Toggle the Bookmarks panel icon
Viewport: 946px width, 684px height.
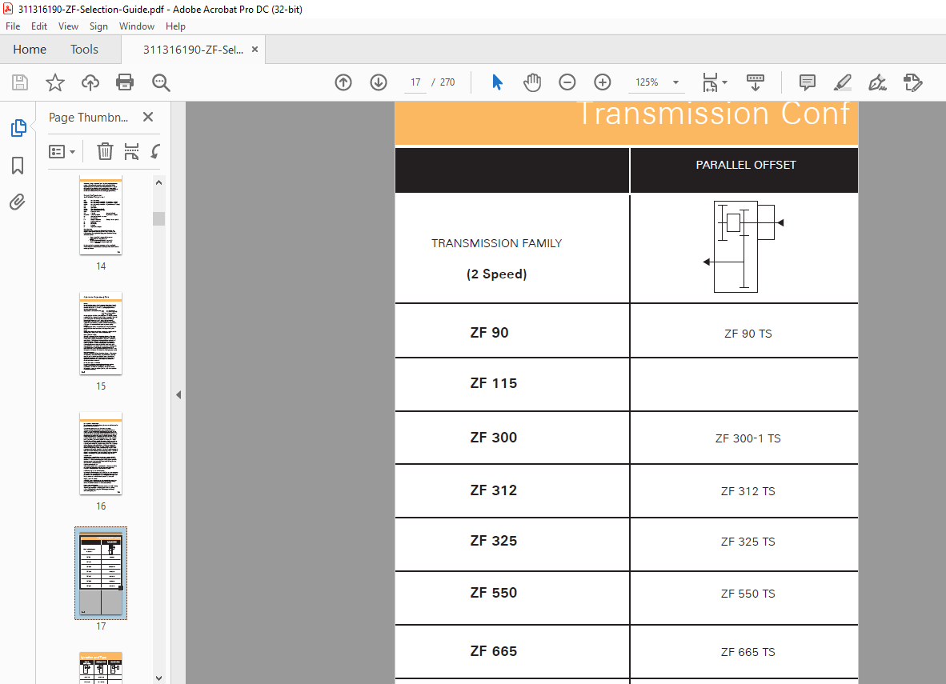18,166
